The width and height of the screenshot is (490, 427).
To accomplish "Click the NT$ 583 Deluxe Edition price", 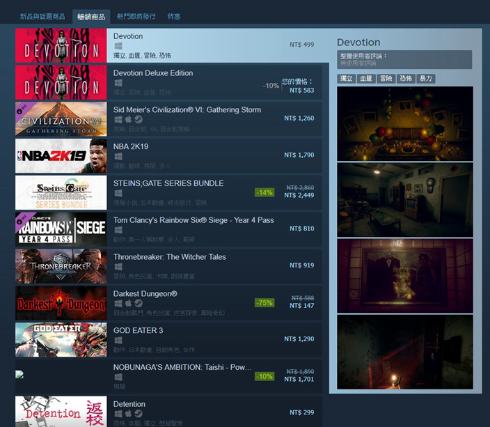I will (x=301, y=91).
